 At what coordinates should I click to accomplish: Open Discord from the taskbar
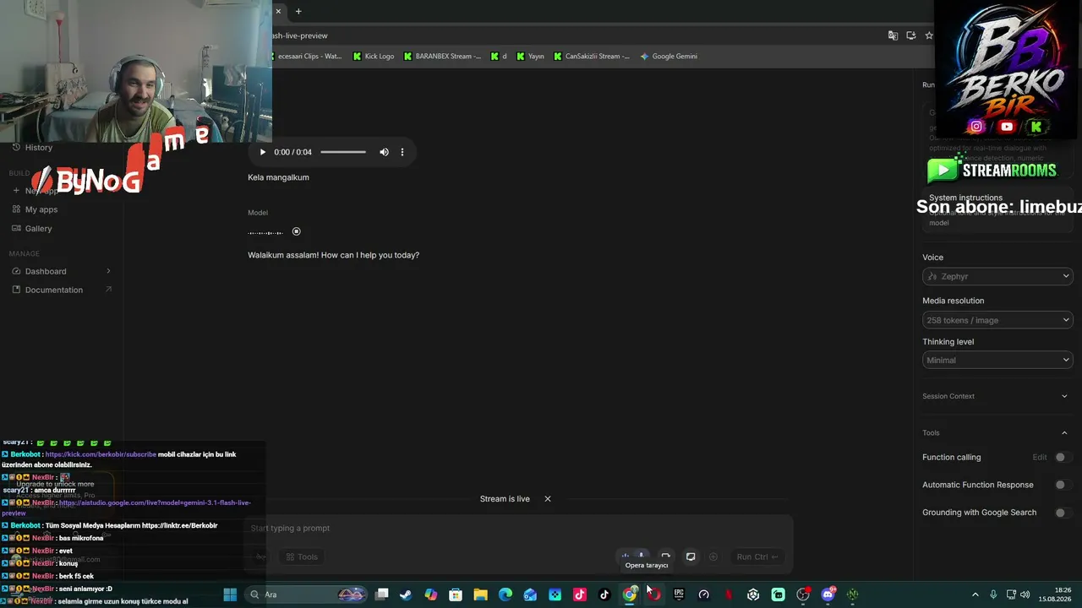coord(828,594)
